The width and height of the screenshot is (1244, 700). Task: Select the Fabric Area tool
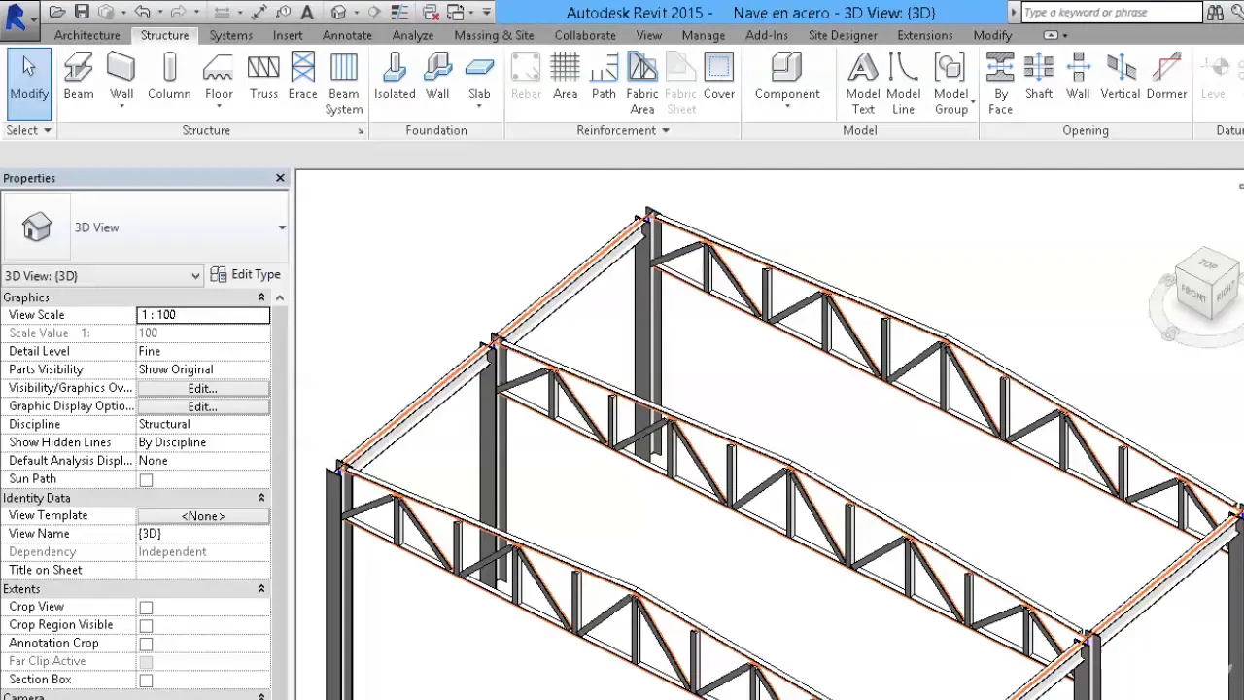coord(641,84)
